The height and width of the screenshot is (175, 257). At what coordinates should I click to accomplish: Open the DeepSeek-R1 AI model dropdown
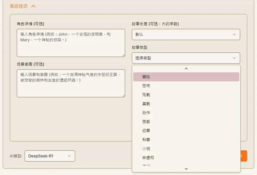click(x=50, y=156)
